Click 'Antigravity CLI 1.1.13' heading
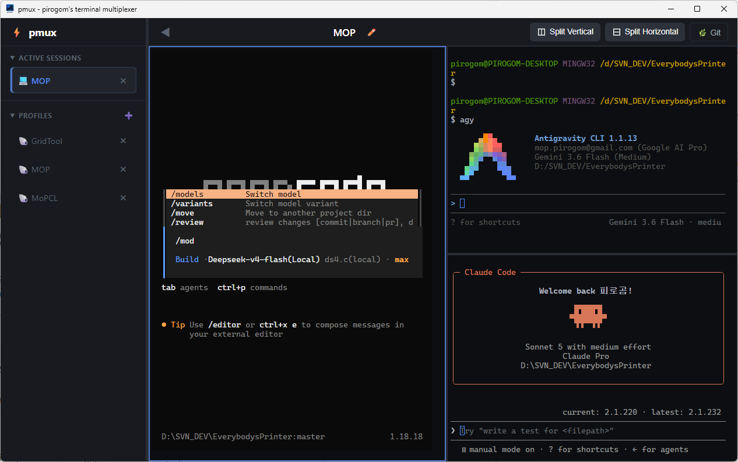Viewport: 738px width, 462px height. (586, 138)
